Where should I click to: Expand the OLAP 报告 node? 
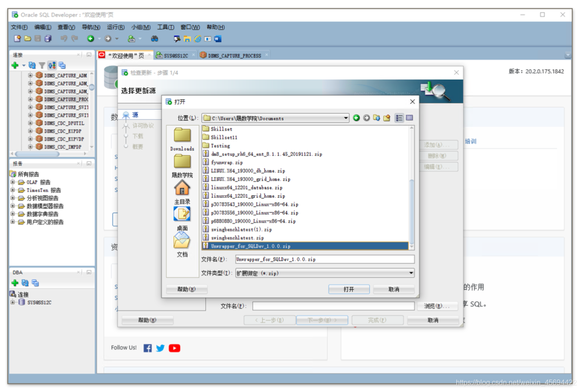[13, 182]
